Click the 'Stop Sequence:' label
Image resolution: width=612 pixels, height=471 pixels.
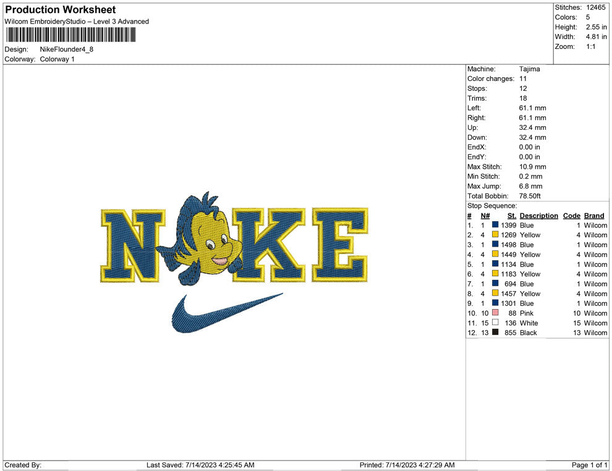click(492, 205)
